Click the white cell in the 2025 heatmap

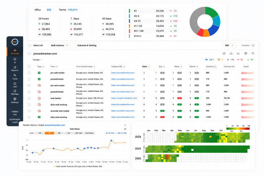pos(192,150)
